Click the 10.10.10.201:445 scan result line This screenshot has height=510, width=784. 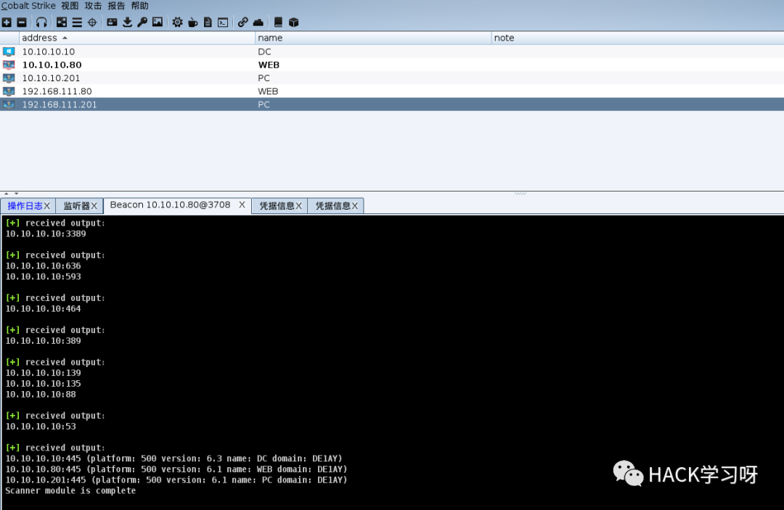pos(176,480)
